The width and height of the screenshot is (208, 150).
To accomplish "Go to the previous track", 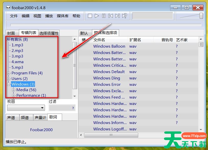I will point(110,16).
